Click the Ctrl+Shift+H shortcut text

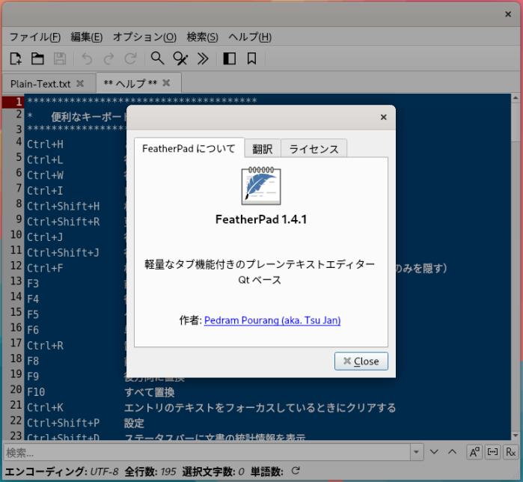pos(63,206)
